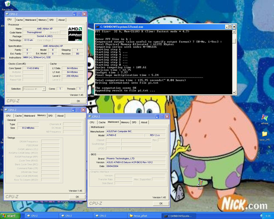This screenshot has height=219, width=274.
Task: Click the CPU-Z icon in Memory window title
Action: coord(6,109)
